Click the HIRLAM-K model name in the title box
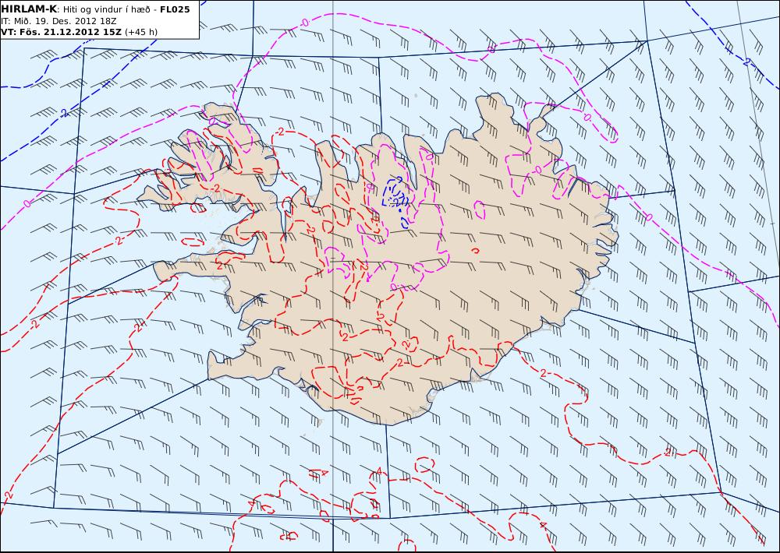 click(x=29, y=9)
